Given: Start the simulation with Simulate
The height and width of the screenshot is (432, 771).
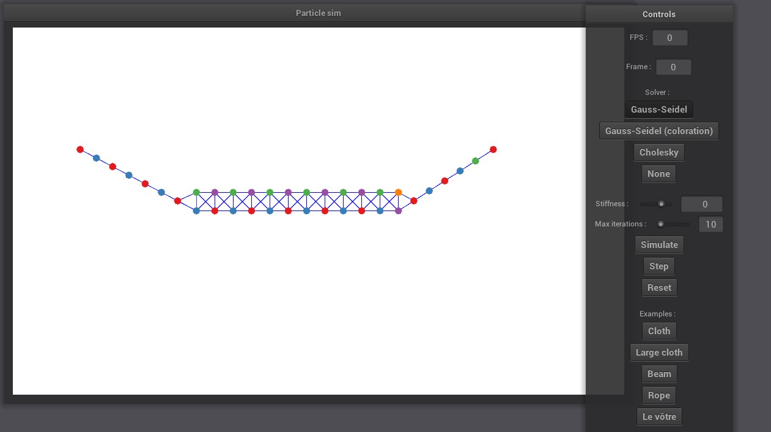Looking at the screenshot, I should pyautogui.click(x=659, y=244).
